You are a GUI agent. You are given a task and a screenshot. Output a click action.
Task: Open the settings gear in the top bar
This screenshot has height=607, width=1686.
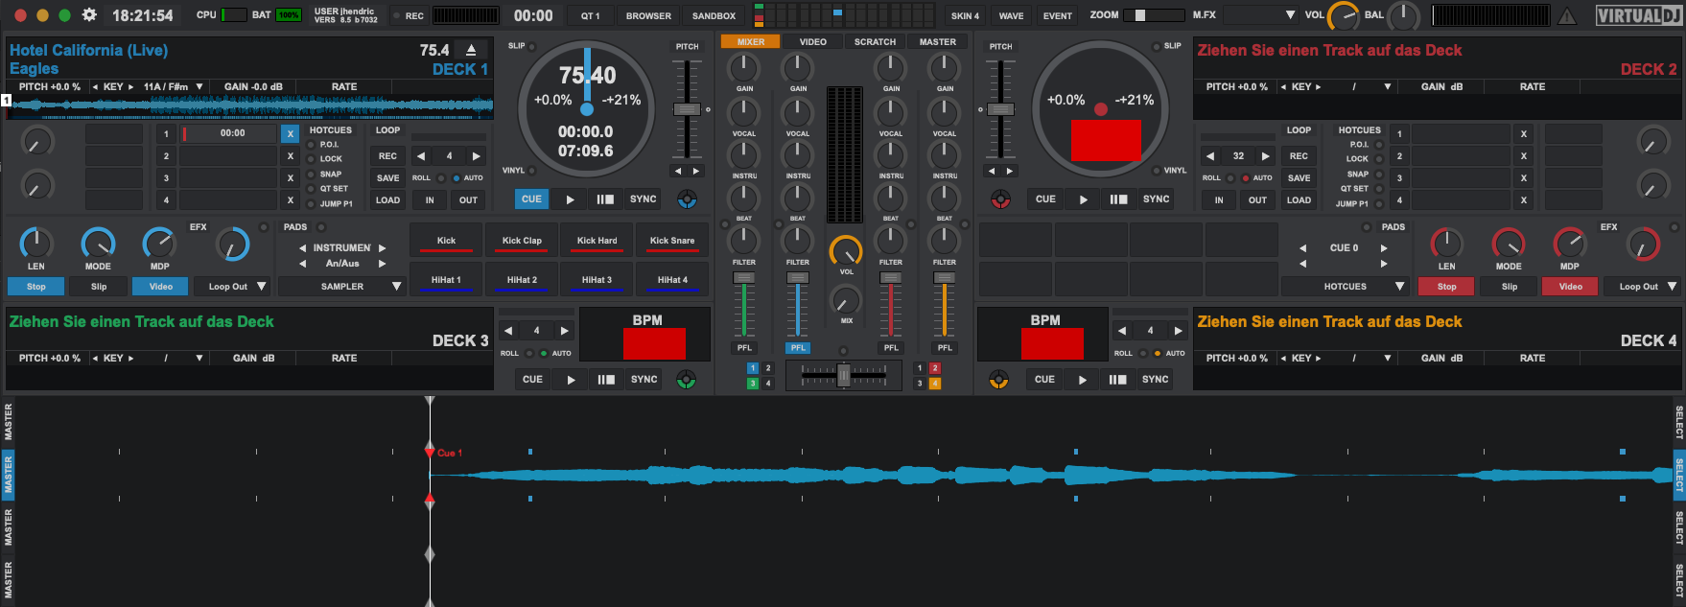tap(89, 15)
